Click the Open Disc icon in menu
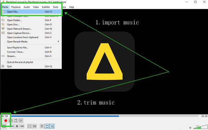The image size is (208, 130). click(3, 24)
